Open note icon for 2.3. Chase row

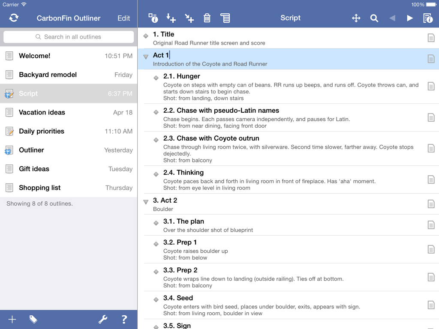coord(431,148)
